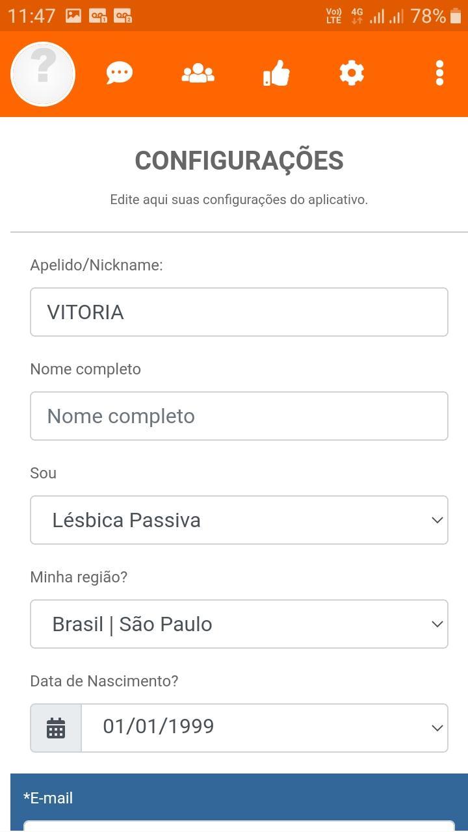Open the three-dot overflow menu
Image resolution: width=468 pixels, height=832 pixels.
coord(439,73)
